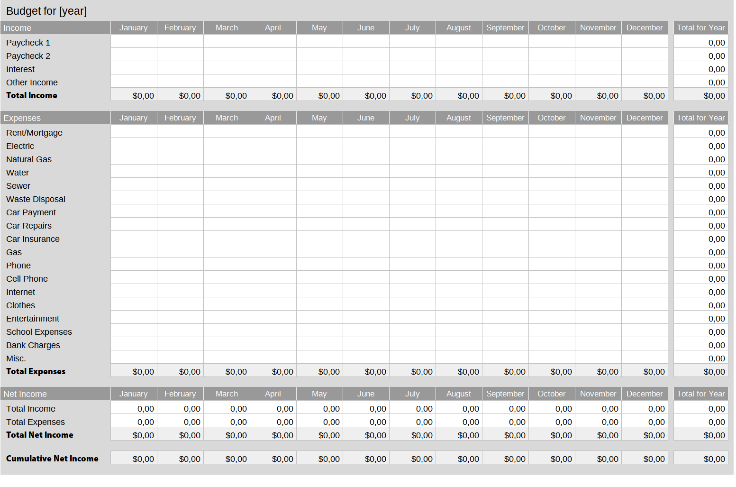Select the Expenses section header
This screenshot has height=487, width=736.
[22, 118]
